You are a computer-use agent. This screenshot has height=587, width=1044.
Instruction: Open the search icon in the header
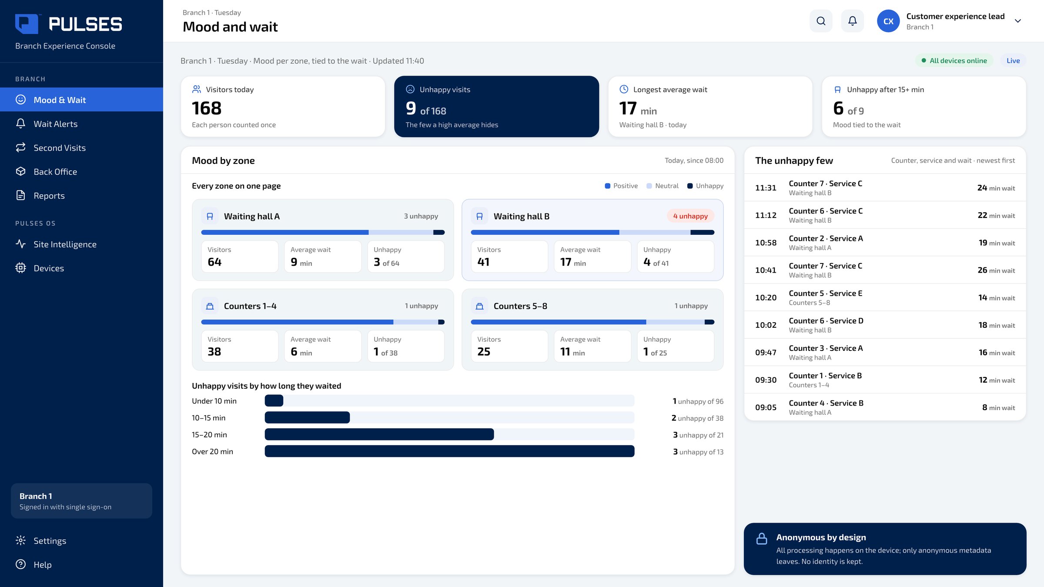pyautogui.click(x=821, y=21)
